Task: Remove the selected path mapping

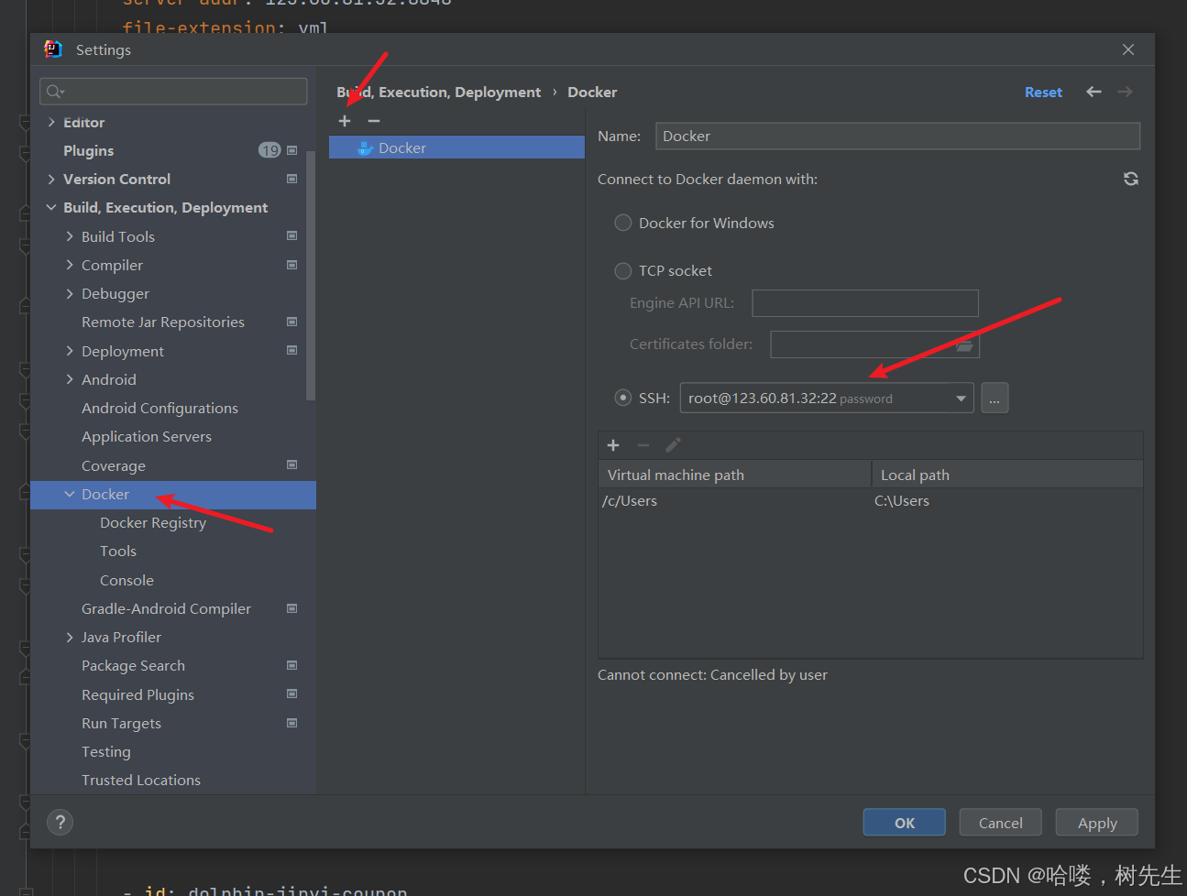Action: coord(643,445)
